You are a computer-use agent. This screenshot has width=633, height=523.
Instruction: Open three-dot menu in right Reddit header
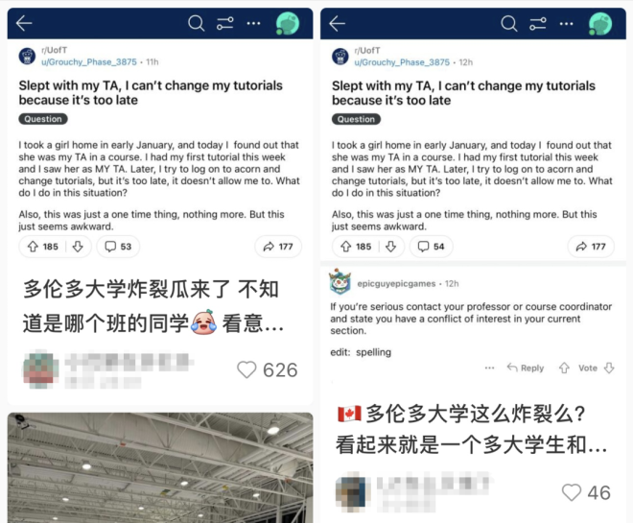[x=567, y=24]
